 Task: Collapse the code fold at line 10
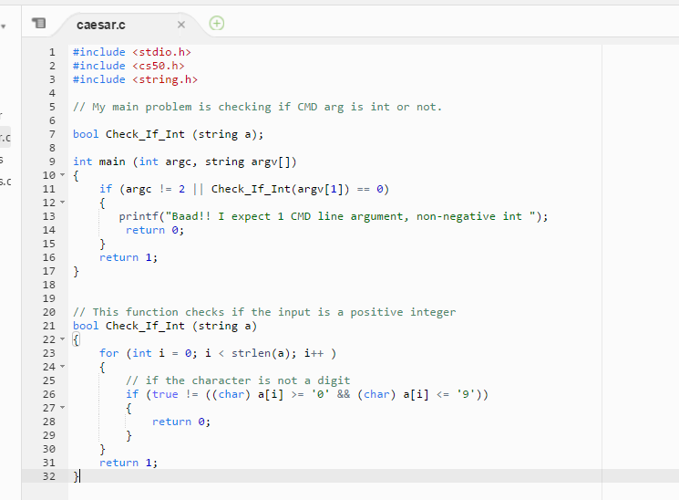[62, 175]
